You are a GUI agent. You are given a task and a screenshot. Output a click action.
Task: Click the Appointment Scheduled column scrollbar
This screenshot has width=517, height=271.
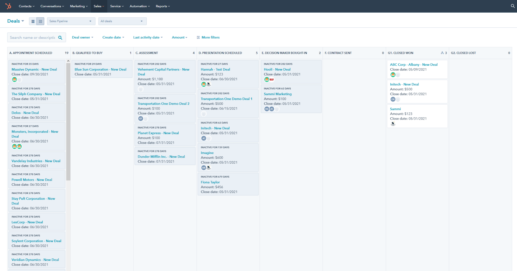pos(68,122)
